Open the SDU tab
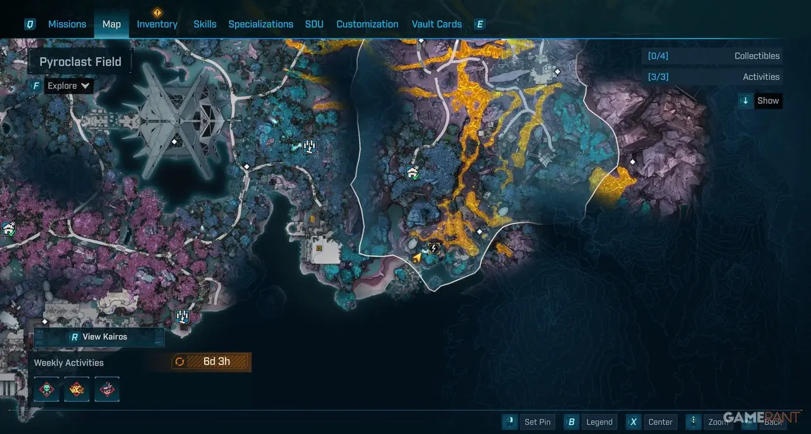Image resolution: width=811 pixels, height=434 pixels. click(314, 24)
